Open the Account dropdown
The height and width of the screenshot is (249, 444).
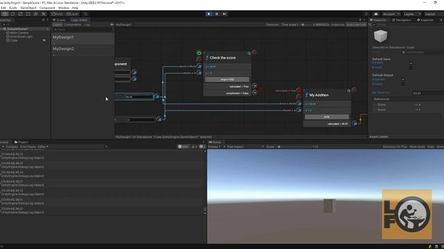coord(391,14)
